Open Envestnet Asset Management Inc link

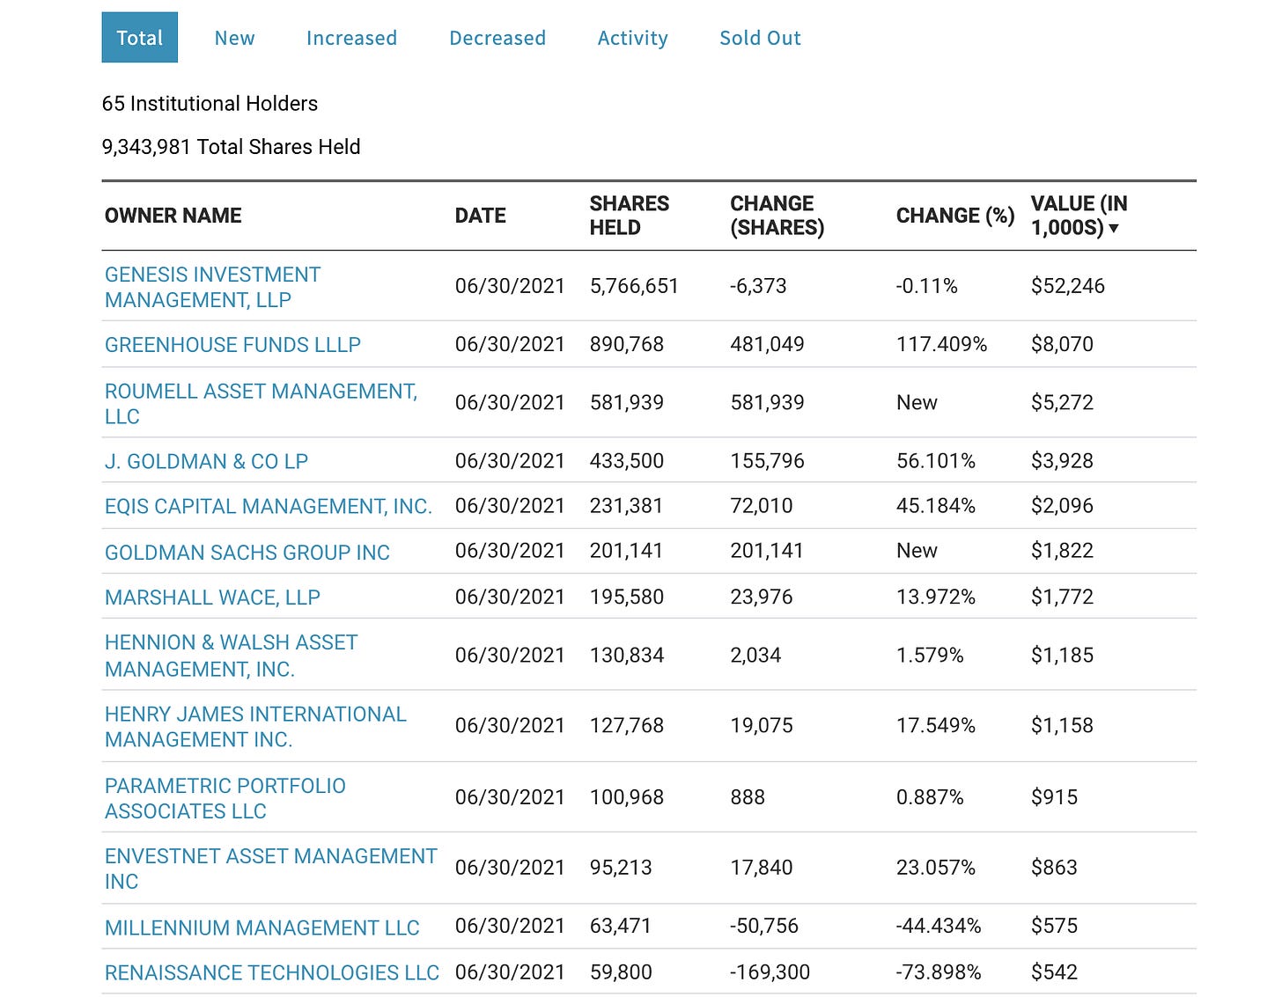[270, 869]
